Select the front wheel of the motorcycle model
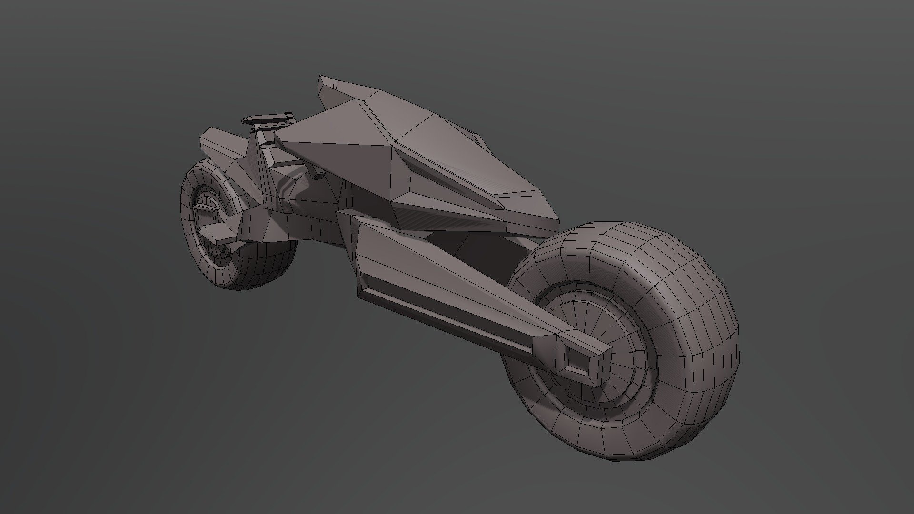Viewport: 914px width, 514px height. [238, 224]
